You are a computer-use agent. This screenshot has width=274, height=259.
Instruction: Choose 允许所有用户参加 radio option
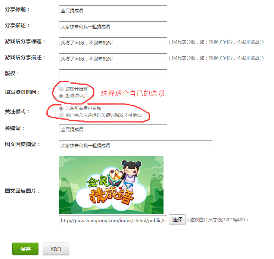coord(62,108)
